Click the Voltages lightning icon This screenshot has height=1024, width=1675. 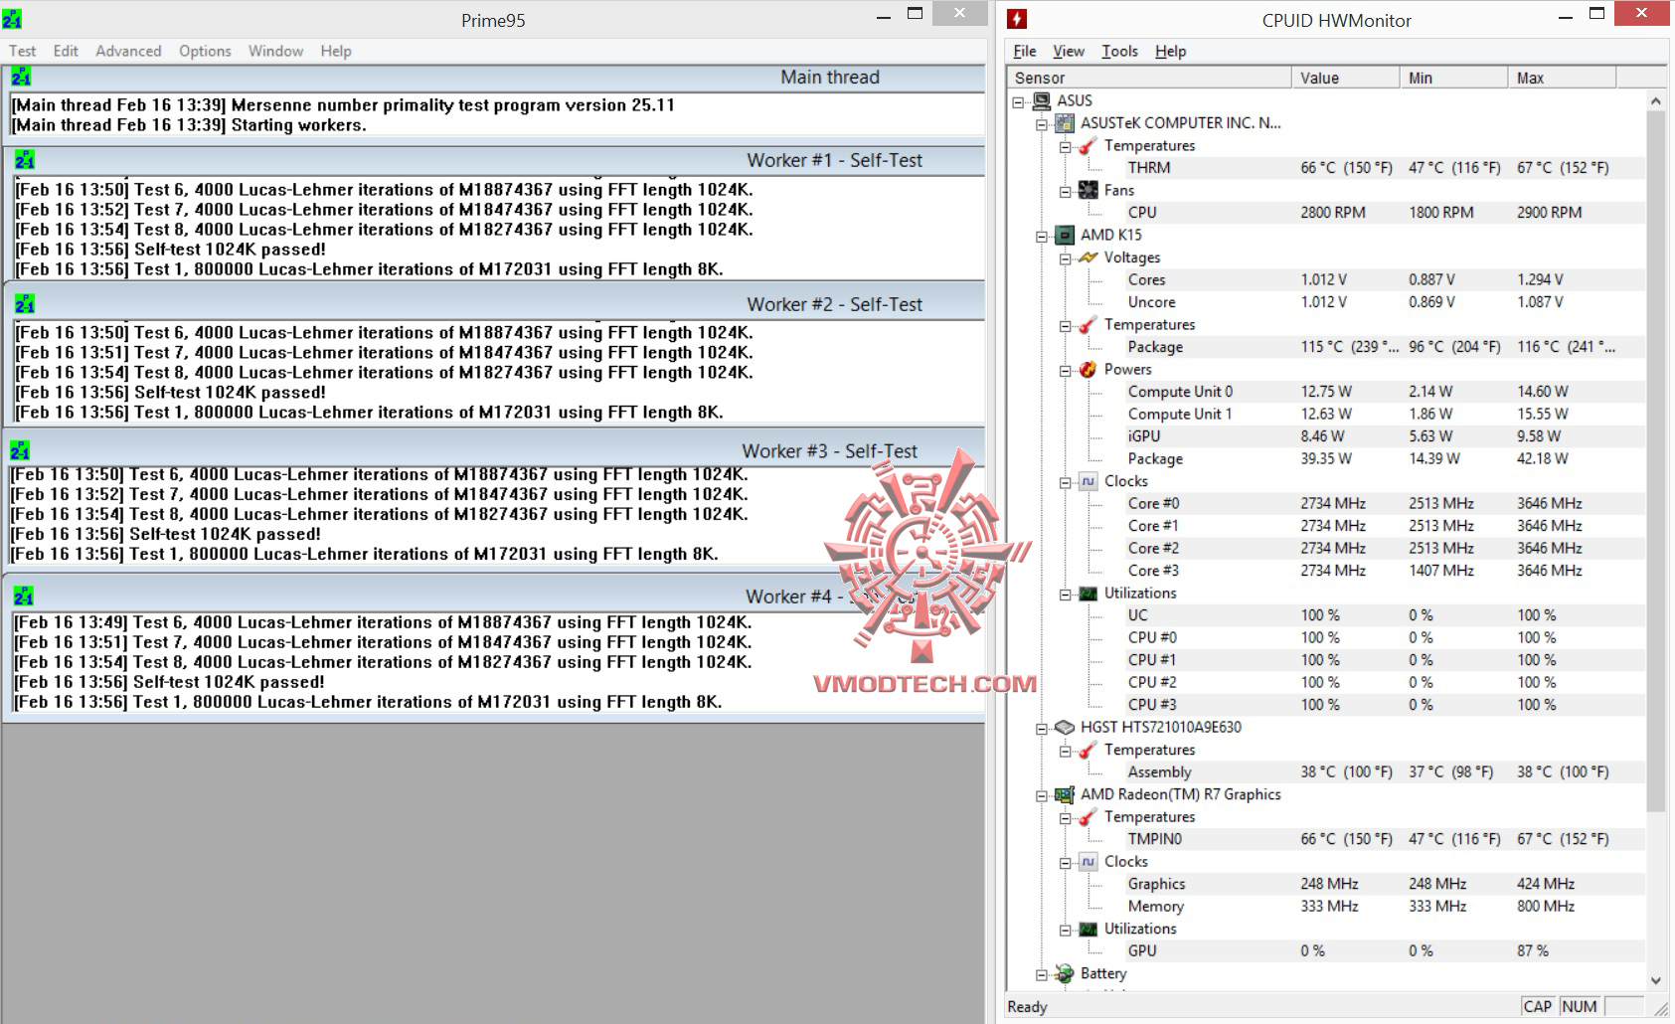tap(1089, 257)
